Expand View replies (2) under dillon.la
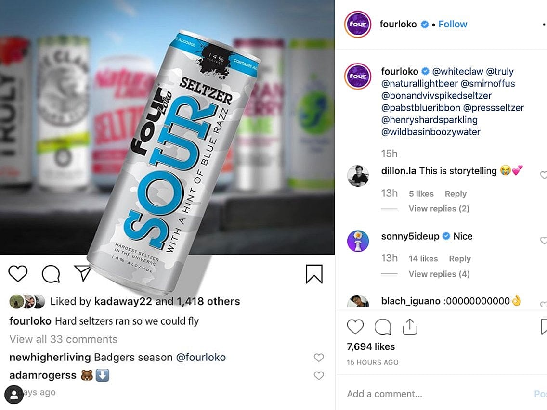This screenshot has height=410, width=547. click(439, 208)
